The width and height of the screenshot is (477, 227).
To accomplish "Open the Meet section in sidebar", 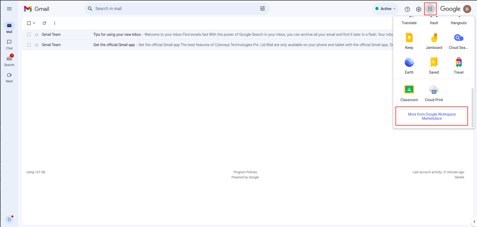I will point(9,77).
